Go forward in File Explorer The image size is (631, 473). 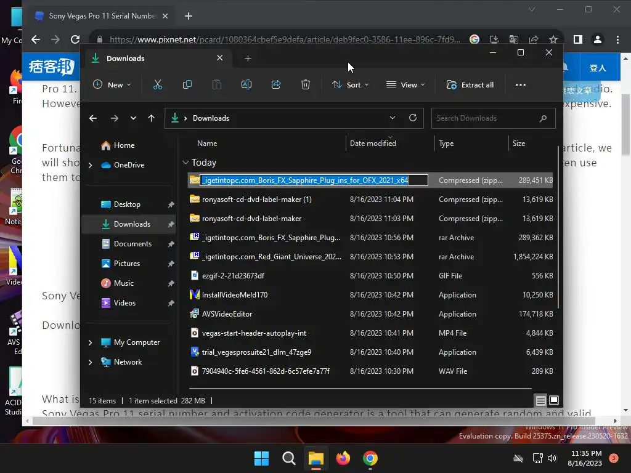[x=114, y=118]
